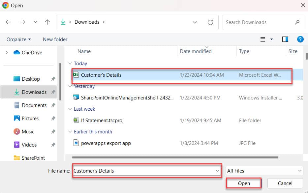Close the Open dialog

coord(303,5)
